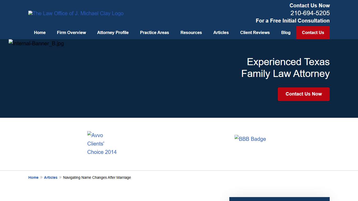Viewport: 358px width, 201px height.
Task: Click the Law Office of J. Michael Clay logo
Action: 76,13
